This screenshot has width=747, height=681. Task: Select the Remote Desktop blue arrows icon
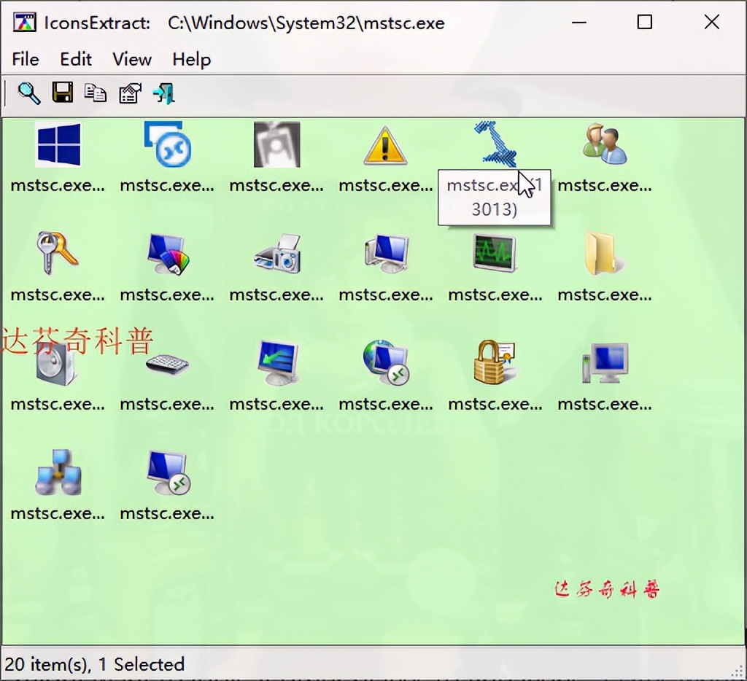167,144
